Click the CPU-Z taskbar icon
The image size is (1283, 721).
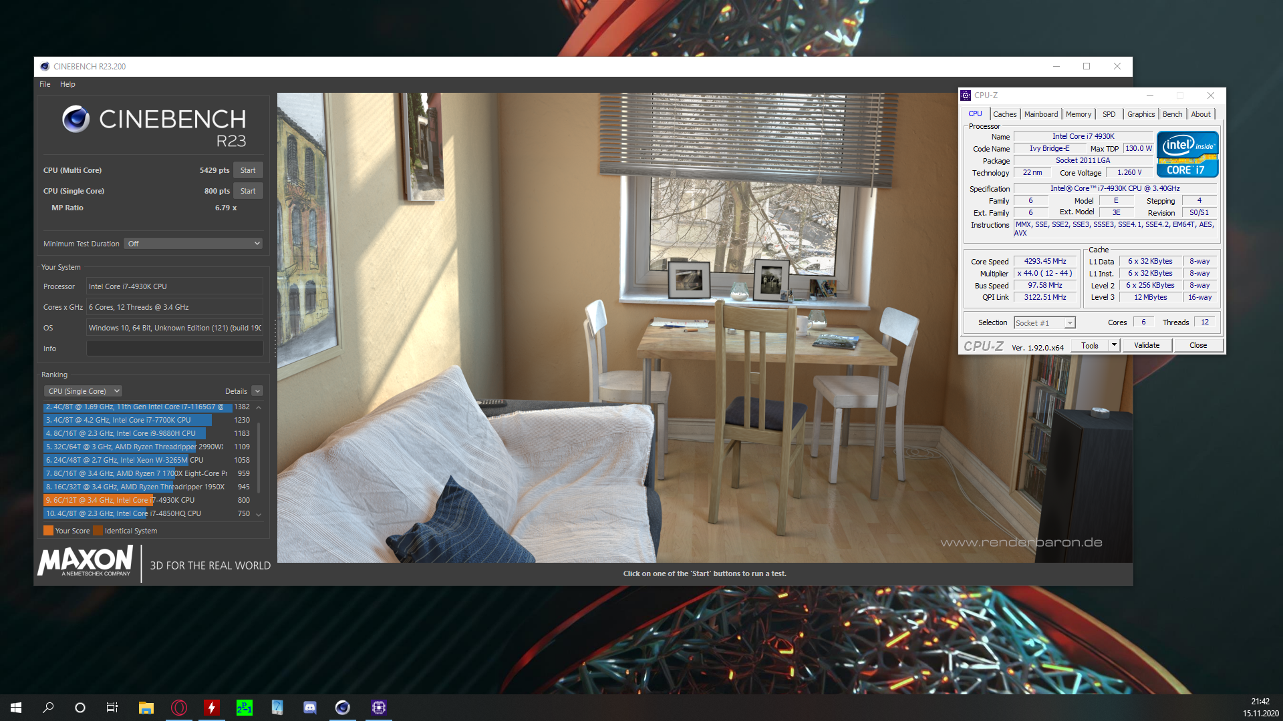tap(379, 708)
